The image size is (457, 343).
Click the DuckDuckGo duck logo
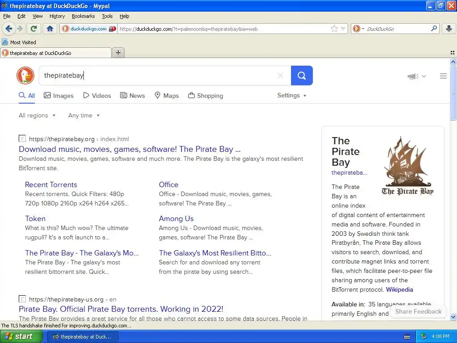point(25,75)
